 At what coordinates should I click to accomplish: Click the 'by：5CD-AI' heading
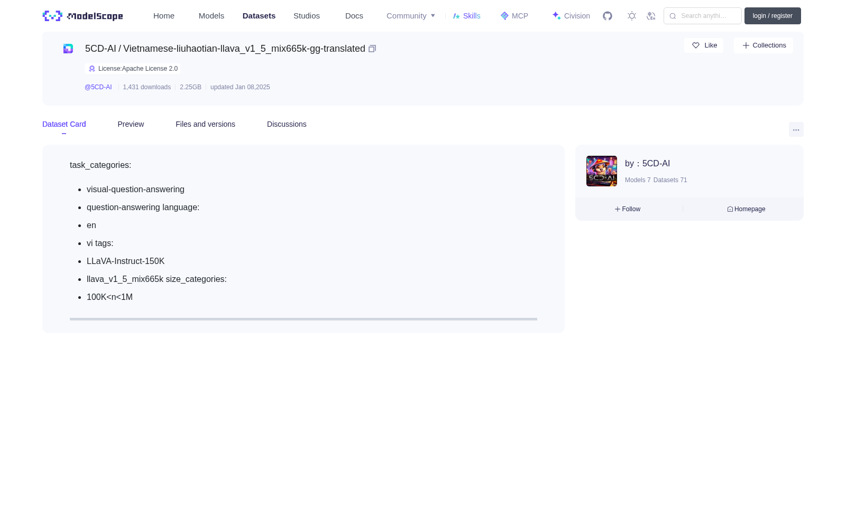(647, 164)
